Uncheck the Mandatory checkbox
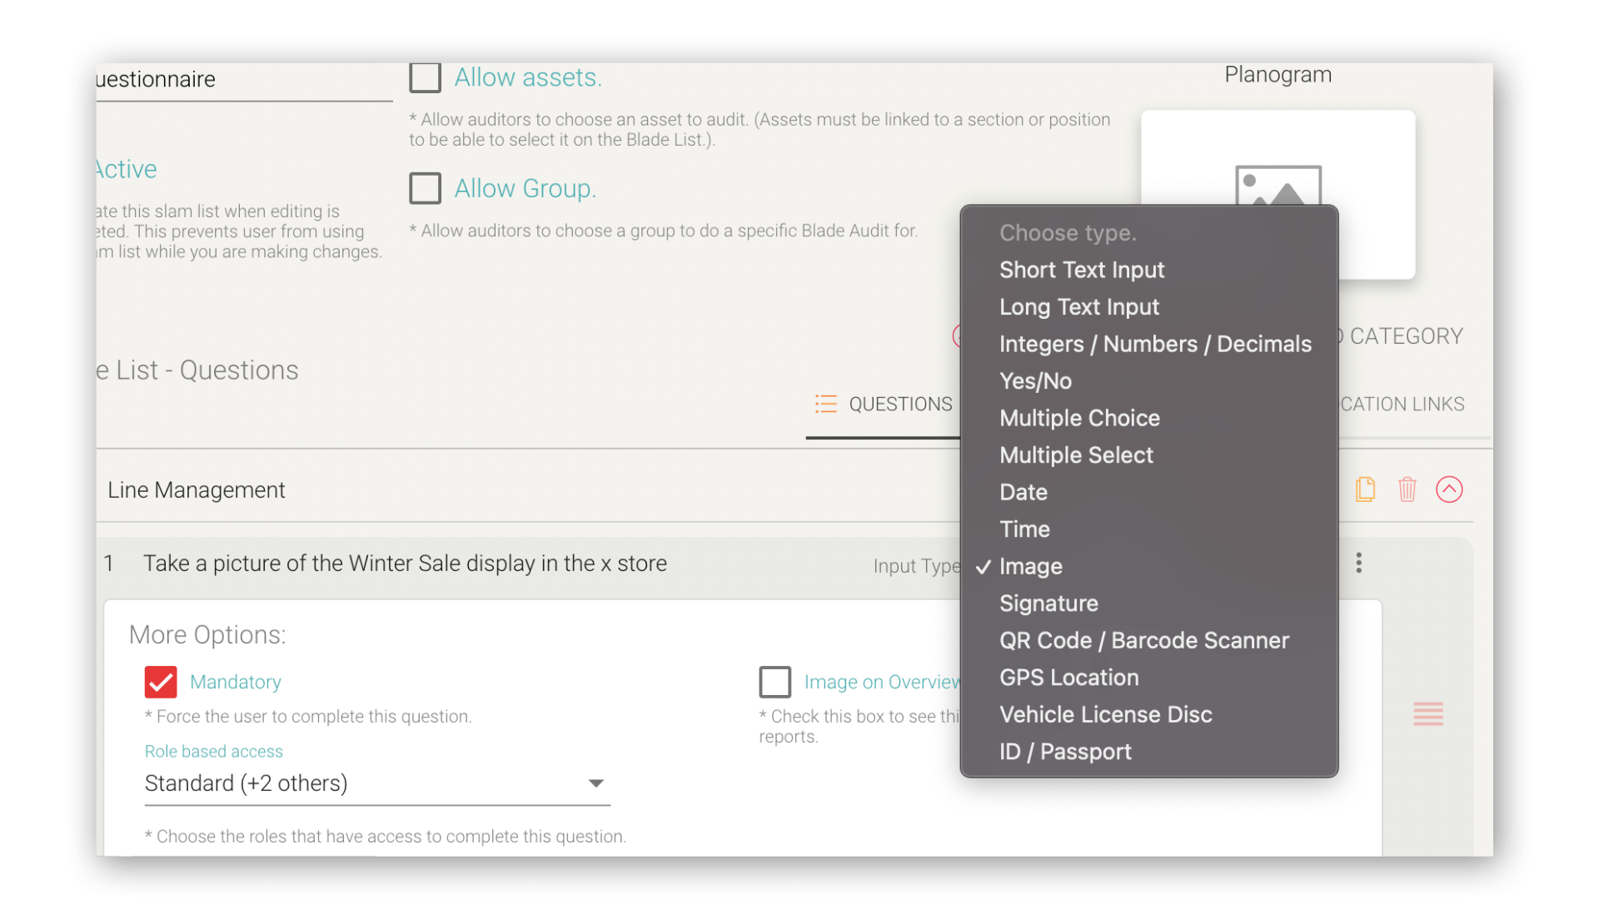 point(161,682)
